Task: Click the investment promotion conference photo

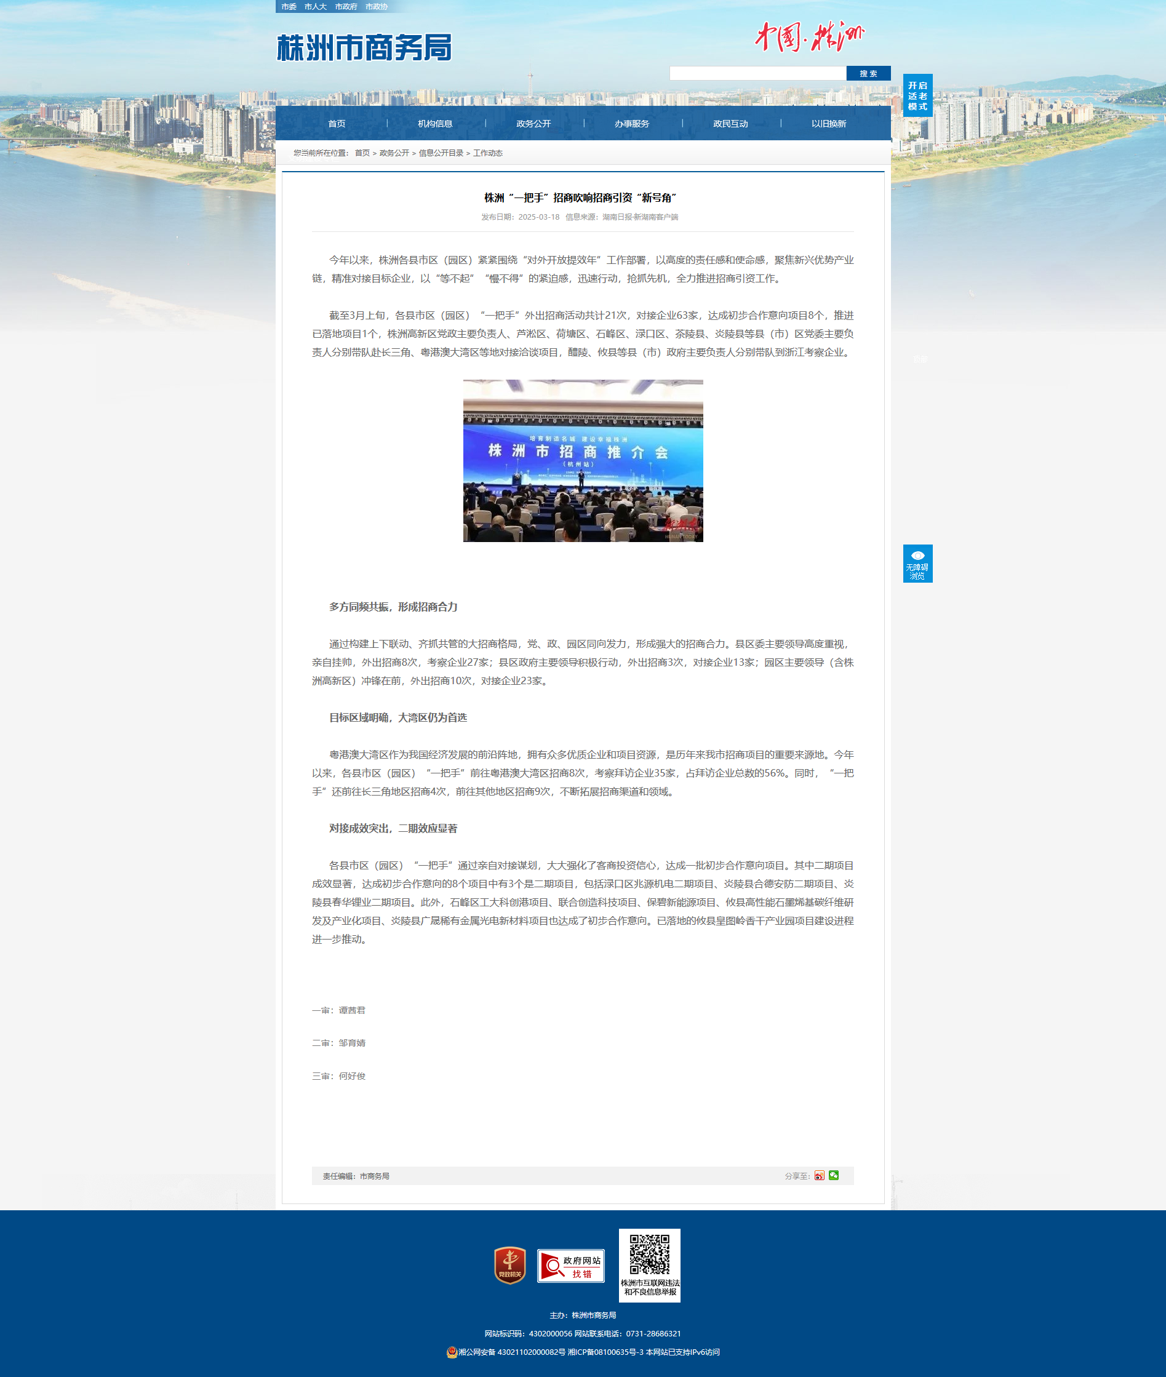Action: pyautogui.click(x=583, y=461)
